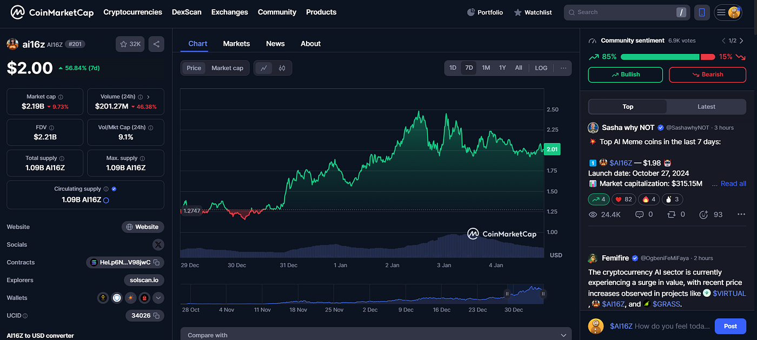Viewport: 757px width, 340px height.
Task: Select the 1M time range
Action: click(x=486, y=68)
